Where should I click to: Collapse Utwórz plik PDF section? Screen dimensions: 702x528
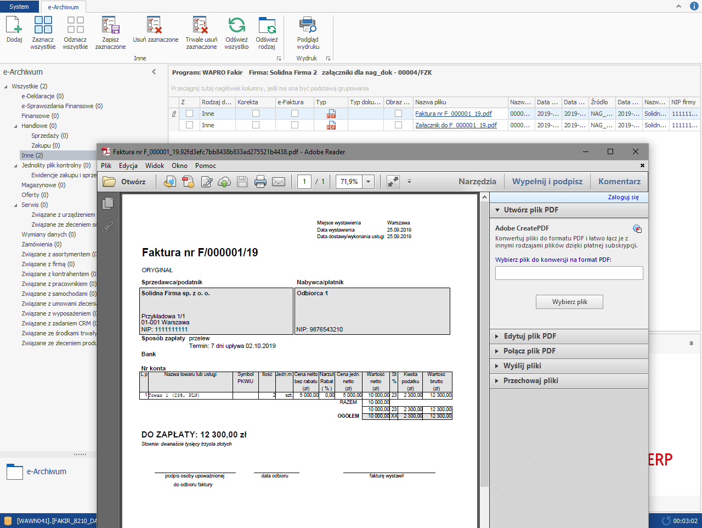tap(569, 210)
